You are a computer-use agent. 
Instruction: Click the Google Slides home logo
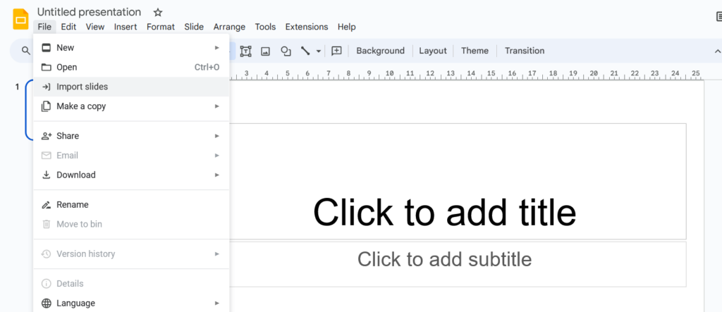point(20,19)
